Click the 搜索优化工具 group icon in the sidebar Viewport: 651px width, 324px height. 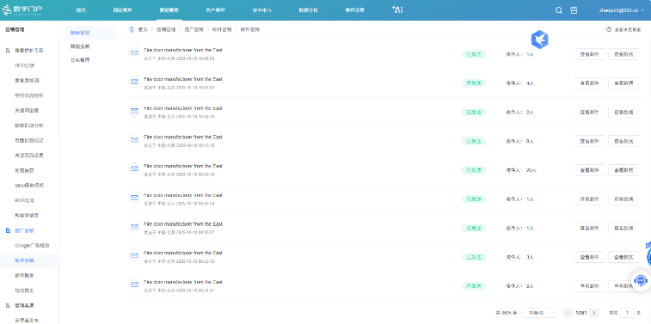tap(8, 50)
